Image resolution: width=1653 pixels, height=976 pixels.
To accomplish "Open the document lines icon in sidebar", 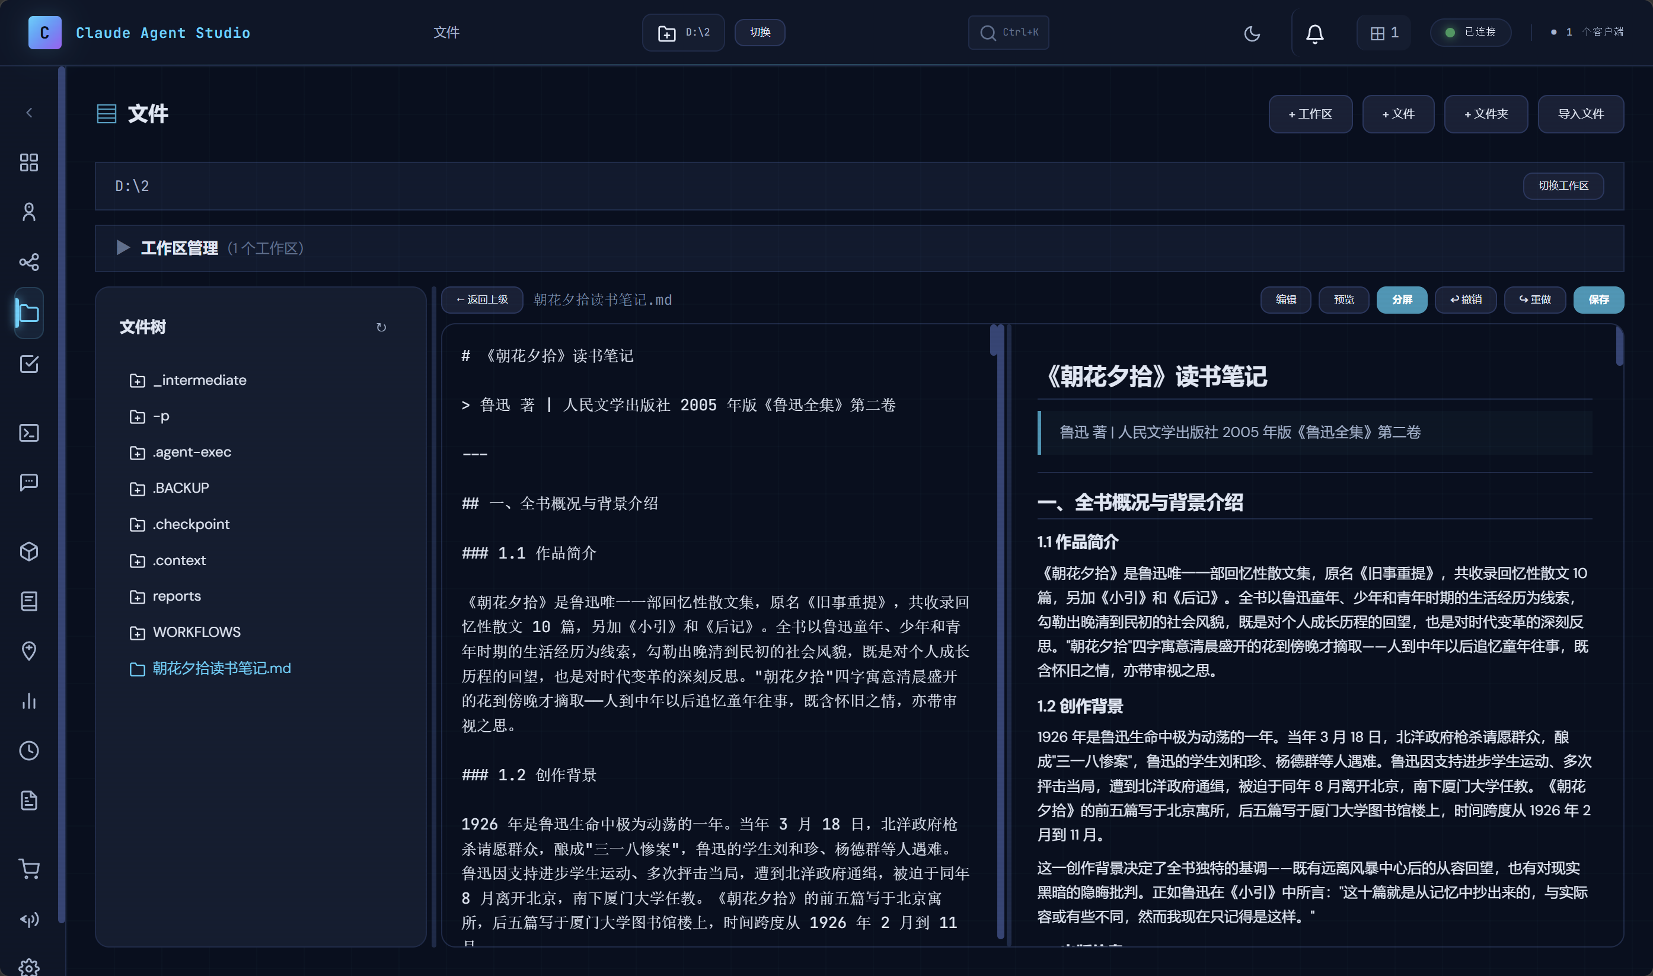I will [x=29, y=601].
